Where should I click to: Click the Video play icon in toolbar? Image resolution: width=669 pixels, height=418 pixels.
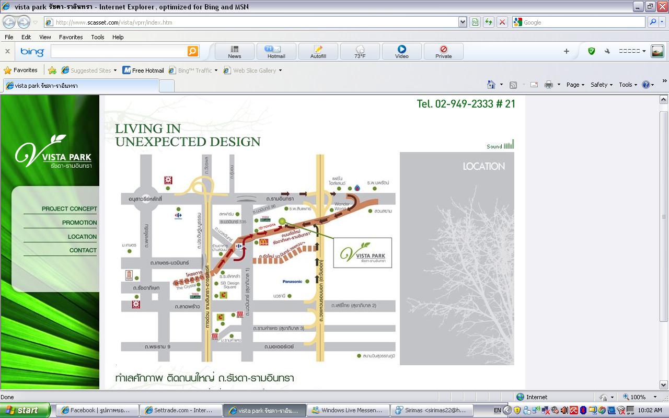[401, 49]
